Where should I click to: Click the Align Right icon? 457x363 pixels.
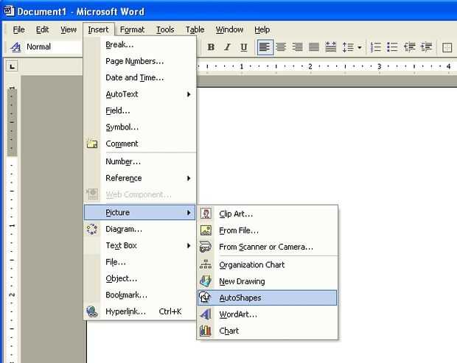(x=297, y=47)
